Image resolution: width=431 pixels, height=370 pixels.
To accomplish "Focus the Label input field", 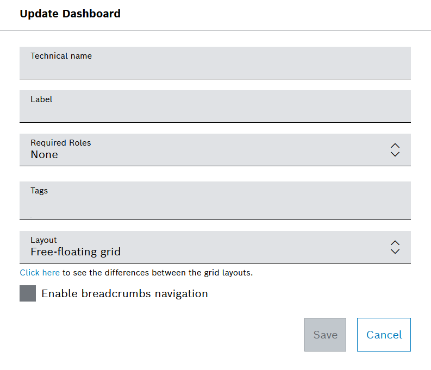I will [215, 111].
